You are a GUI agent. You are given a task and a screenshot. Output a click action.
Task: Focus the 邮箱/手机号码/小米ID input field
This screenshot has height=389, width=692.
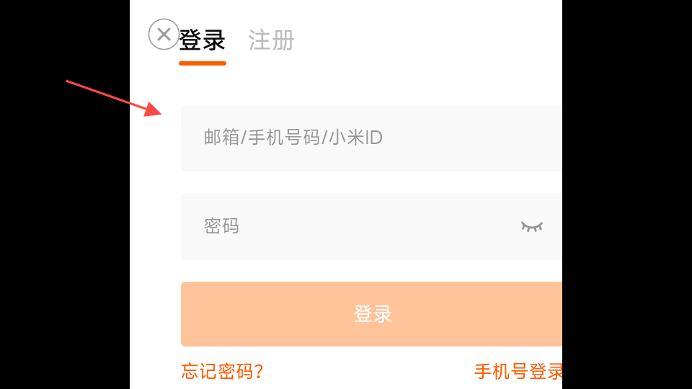372,138
